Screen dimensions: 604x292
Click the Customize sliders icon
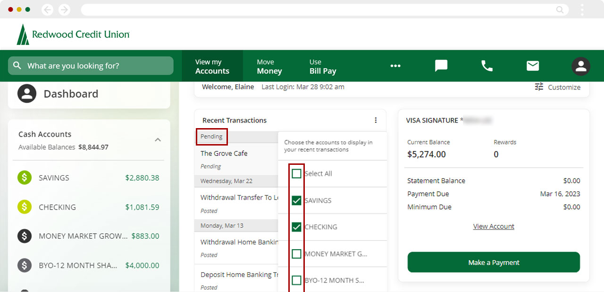tap(539, 87)
